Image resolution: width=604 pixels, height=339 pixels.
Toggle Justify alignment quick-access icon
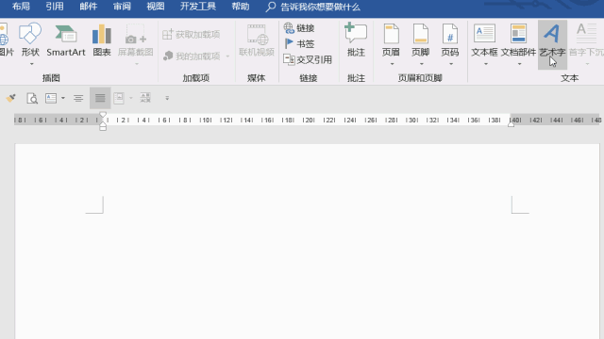100,98
